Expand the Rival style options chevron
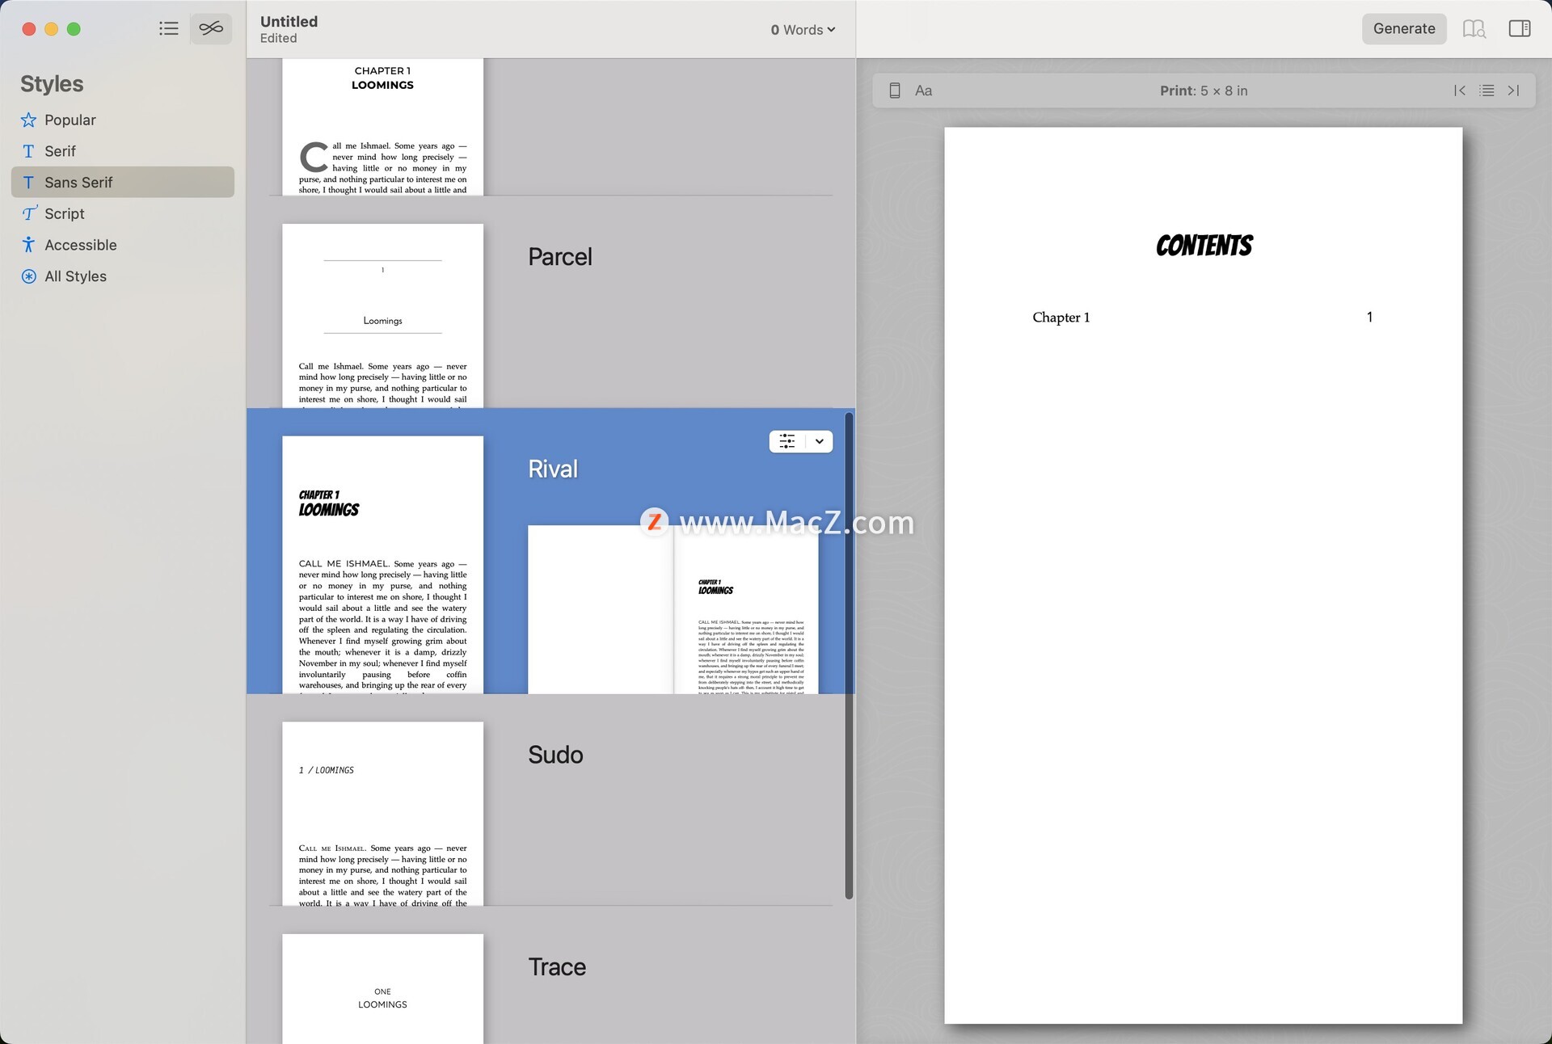This screenshot has height=1044, width=1552. [819, 441]
